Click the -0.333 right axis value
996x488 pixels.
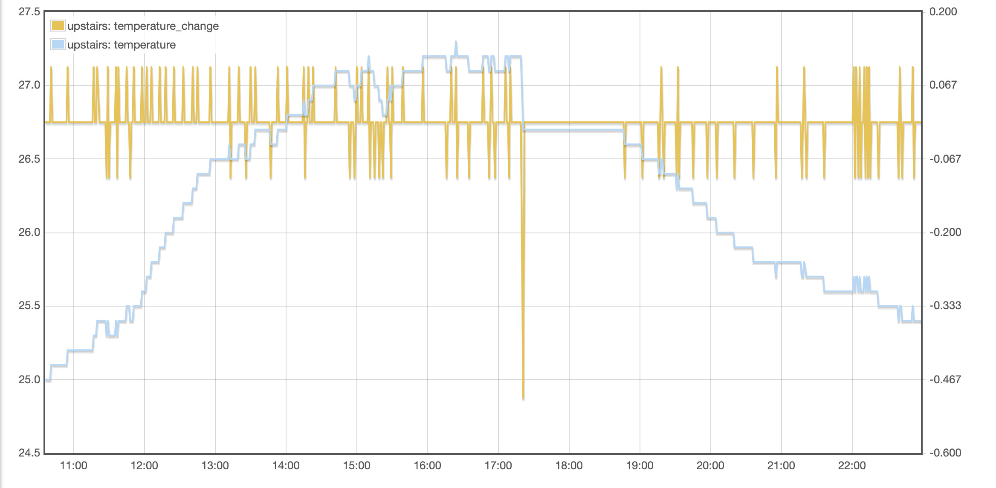click(945, 305)
